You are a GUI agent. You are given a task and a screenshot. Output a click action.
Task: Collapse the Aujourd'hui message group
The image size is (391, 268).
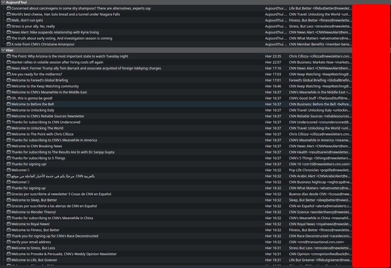(x=3, y=2)
